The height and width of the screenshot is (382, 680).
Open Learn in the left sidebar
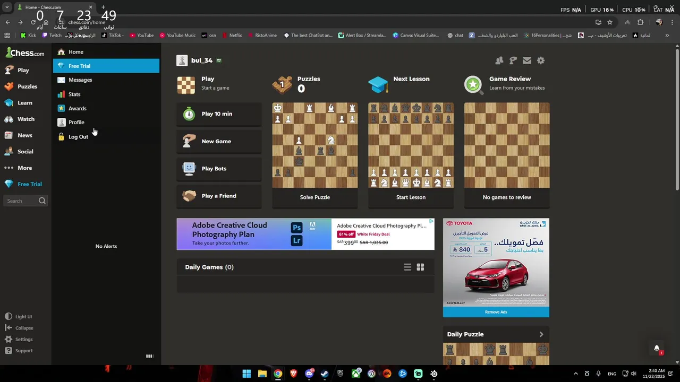tap(19, 103)
